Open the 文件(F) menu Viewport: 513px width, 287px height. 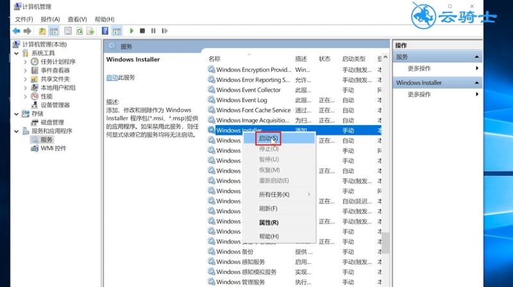coord(24,19)
